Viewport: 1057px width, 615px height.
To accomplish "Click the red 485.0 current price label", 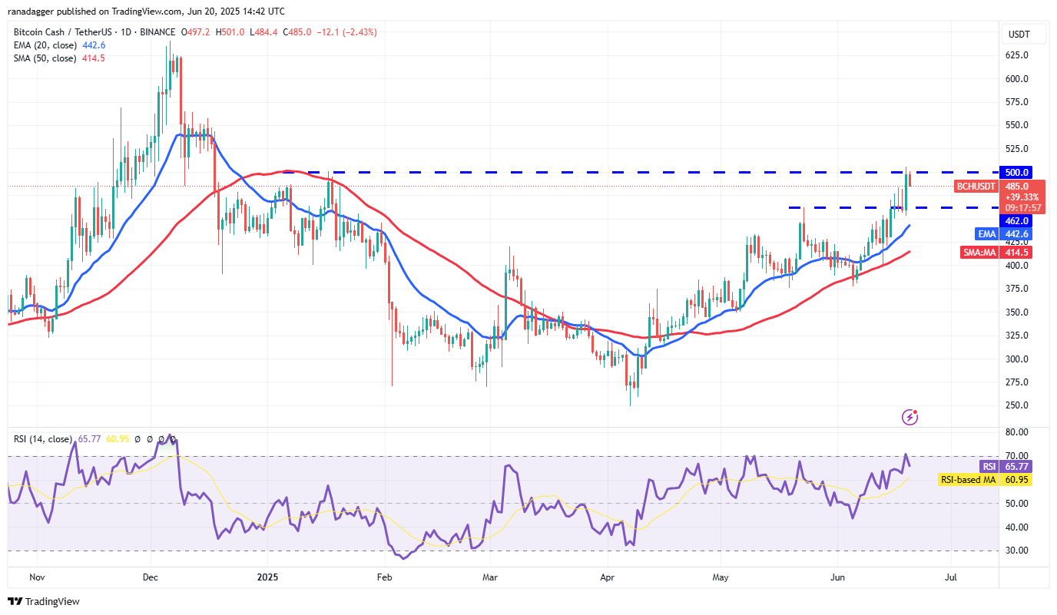I will coord(1022,186).
